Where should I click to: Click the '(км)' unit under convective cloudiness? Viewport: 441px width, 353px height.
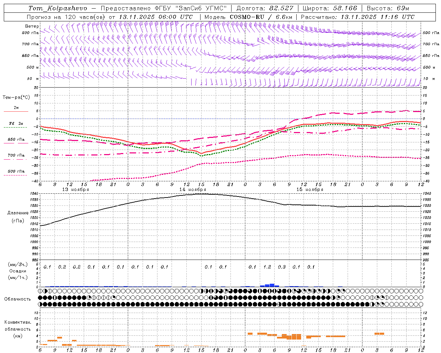tap(18, 336)
